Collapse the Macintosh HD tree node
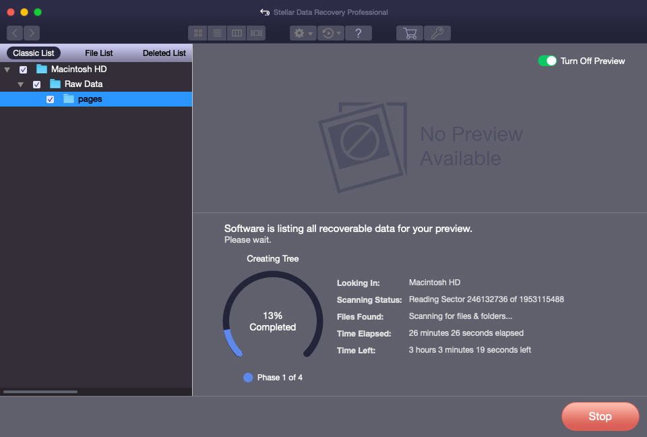 pos(7,69)
